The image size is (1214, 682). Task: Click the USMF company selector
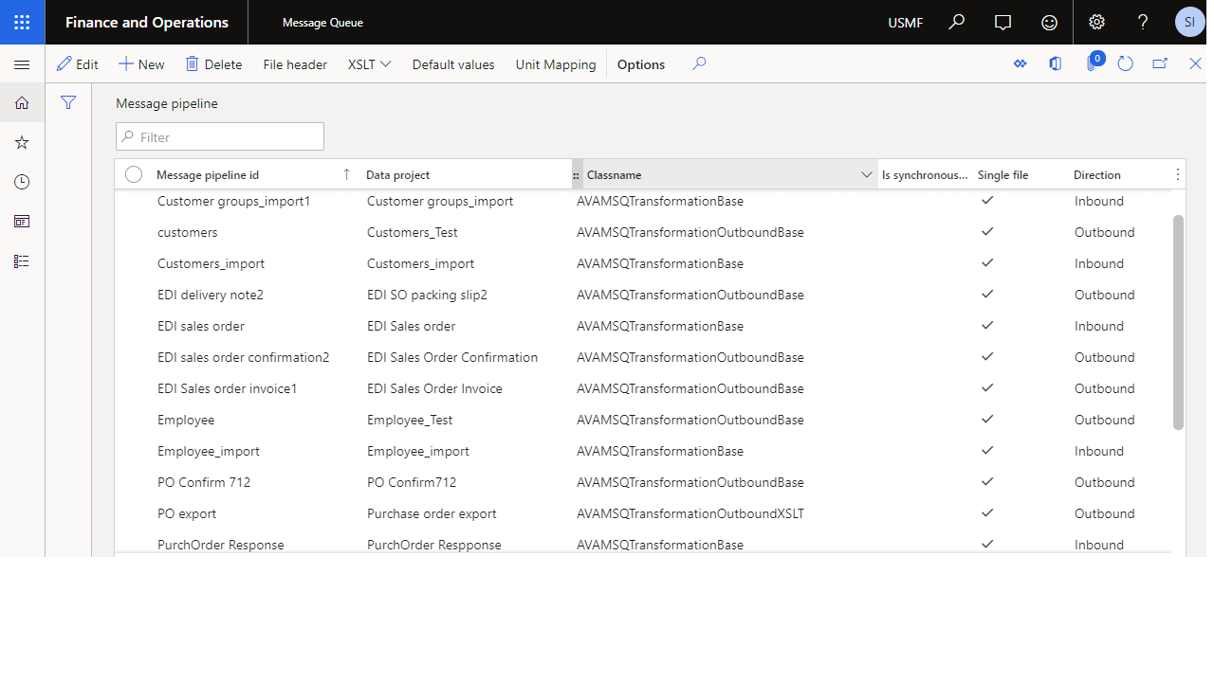click(906, 23)
